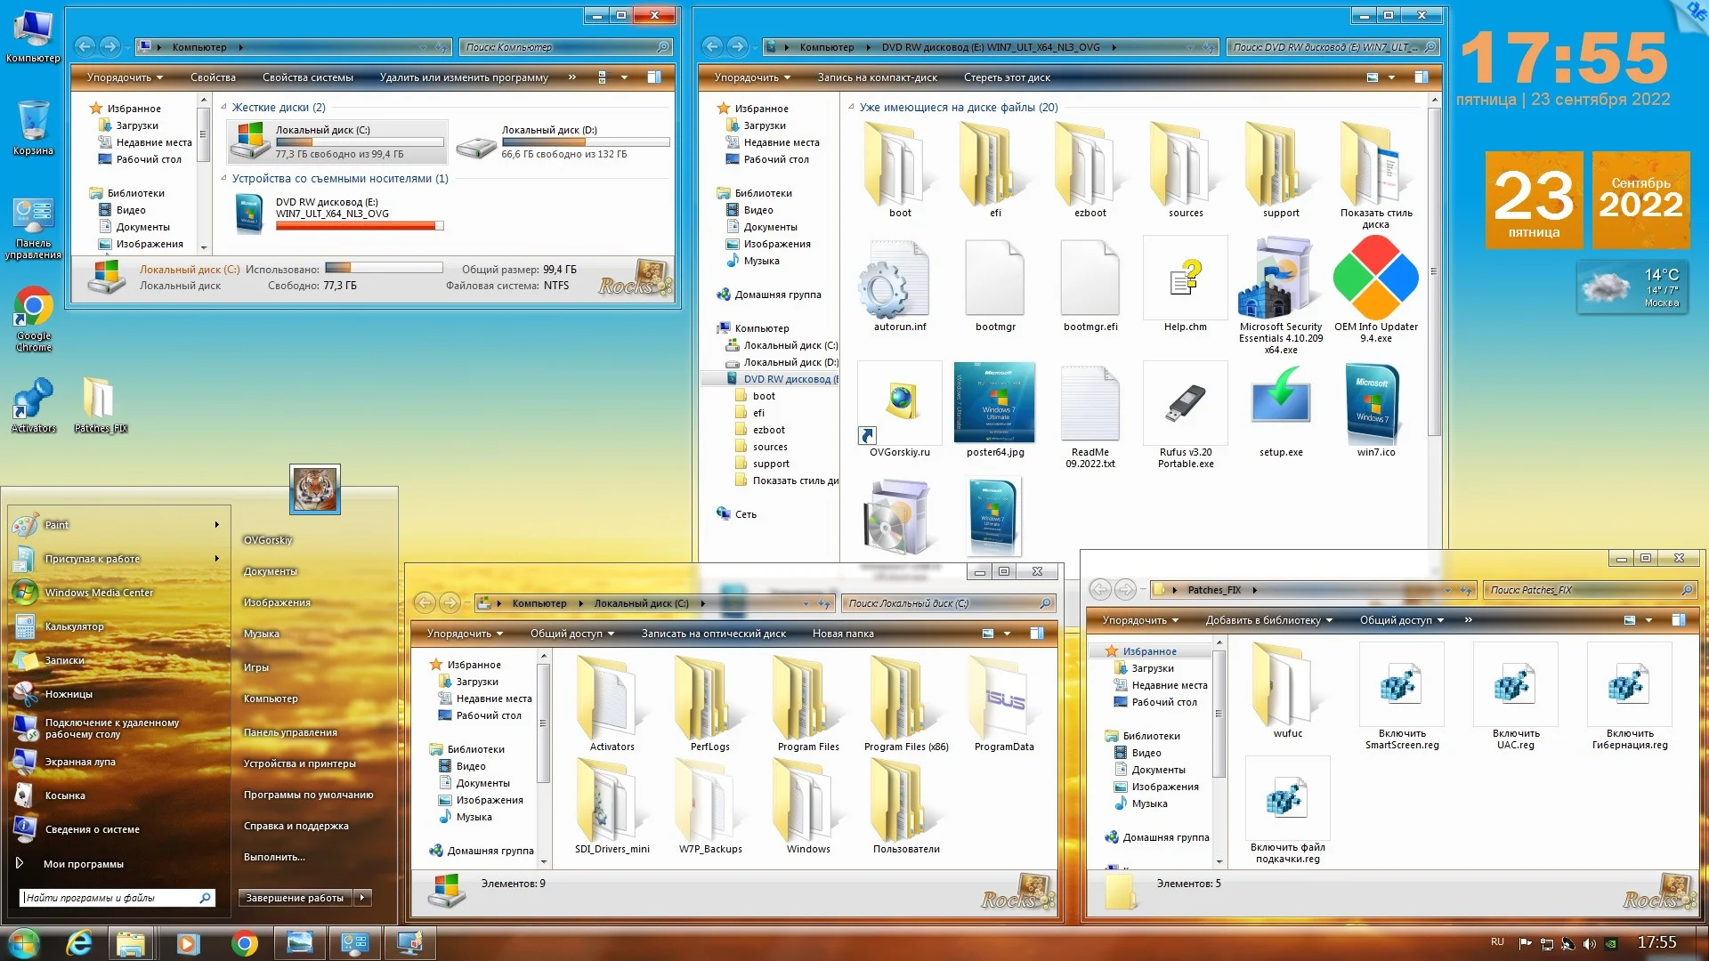Open Paint from Start menu list
Screen dimensions: 1709x961
[x=57, y=525]
